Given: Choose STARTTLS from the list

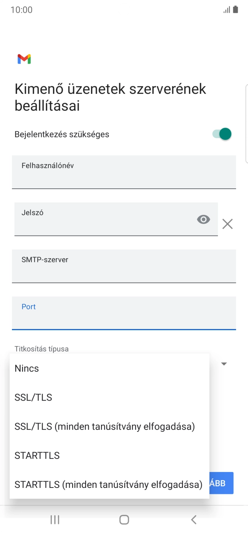Looking at the screenshot, I should [x=37, y=455].
